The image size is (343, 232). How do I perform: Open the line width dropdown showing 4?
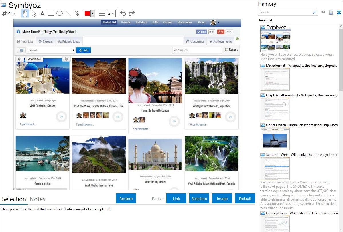111,13
